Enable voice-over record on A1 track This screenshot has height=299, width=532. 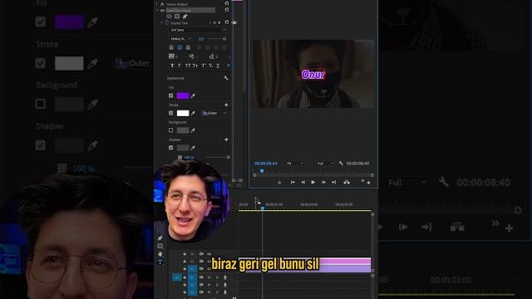pos(225,277)
